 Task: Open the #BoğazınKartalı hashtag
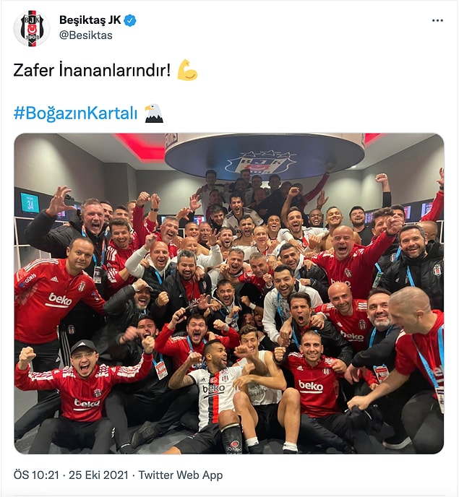75,113
